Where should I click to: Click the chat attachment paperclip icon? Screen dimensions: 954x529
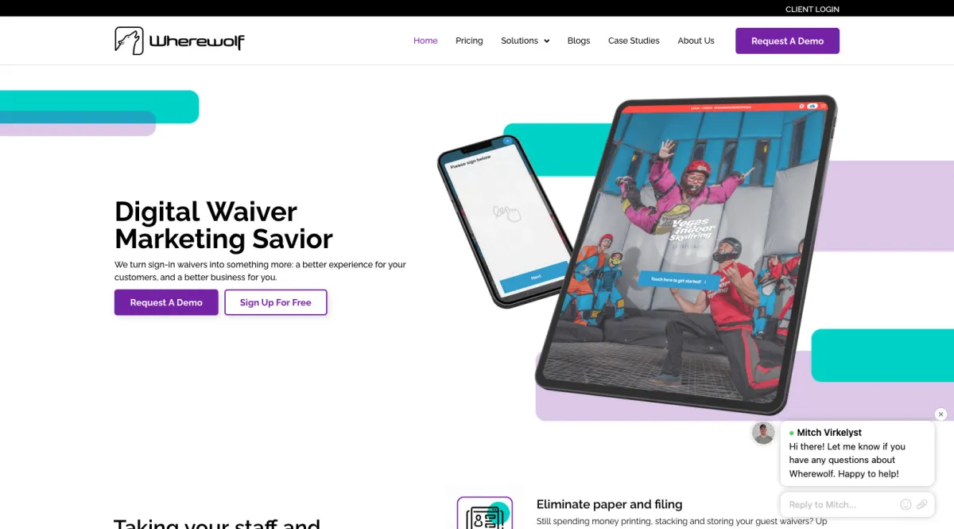(x=922, y=504)
